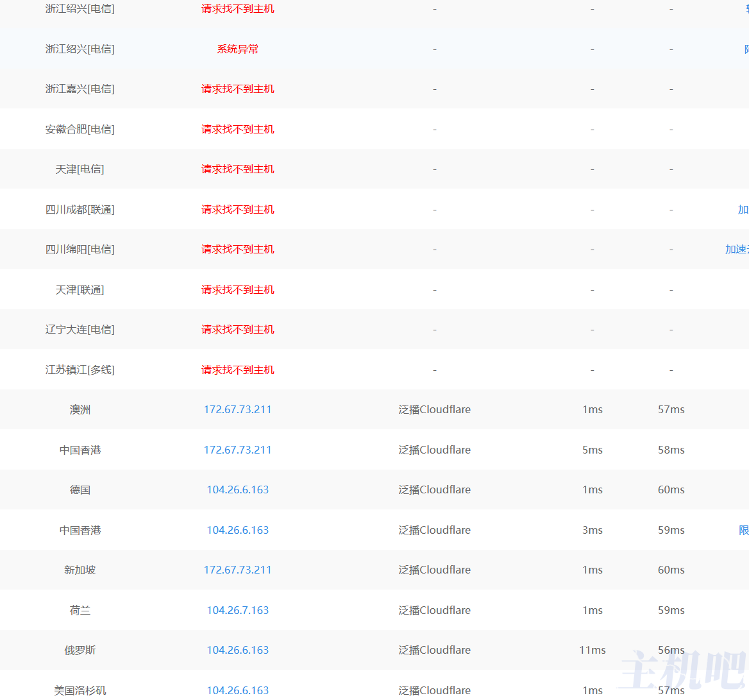This screenshot has height=698, width=749.
Task: Click IP 104.26.6.163 in 3ms 中国香港 row
Action: click(x=237, y=530)
